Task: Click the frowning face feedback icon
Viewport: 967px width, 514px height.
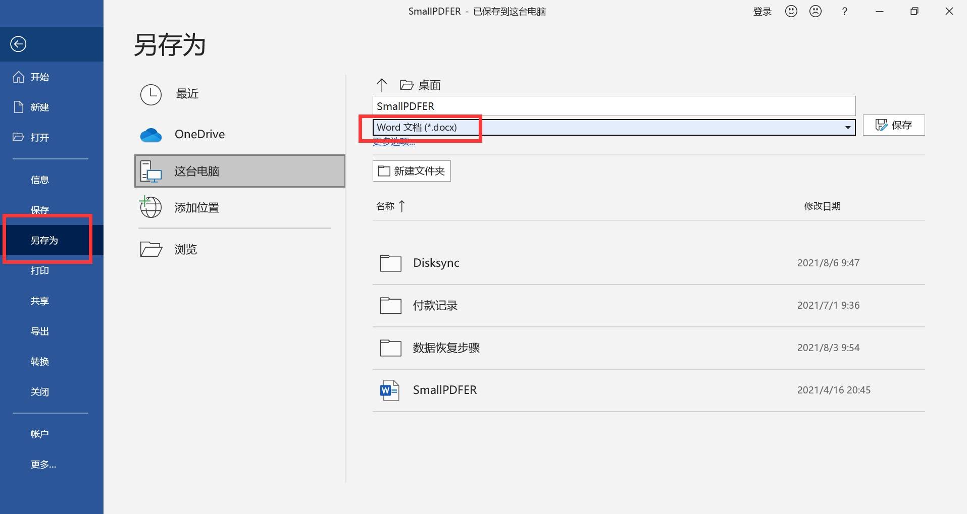Action: tap(815, 11)
